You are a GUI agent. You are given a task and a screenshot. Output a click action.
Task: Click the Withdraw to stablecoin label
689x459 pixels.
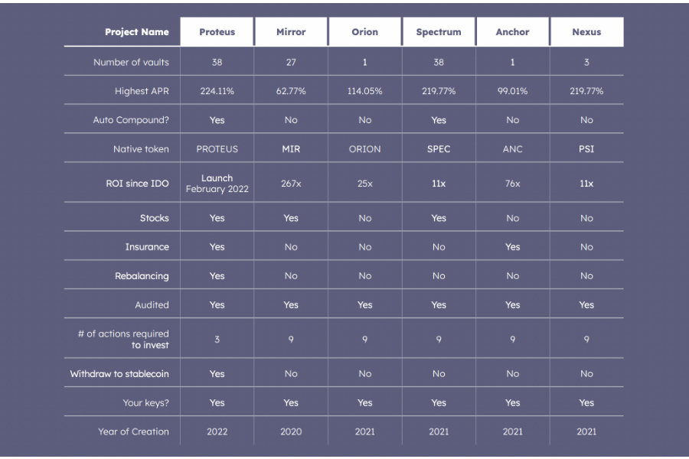click(119, 374)
